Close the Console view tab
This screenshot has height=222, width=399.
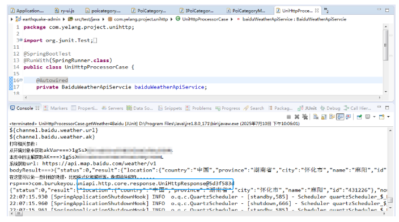(x=37, y=108)
